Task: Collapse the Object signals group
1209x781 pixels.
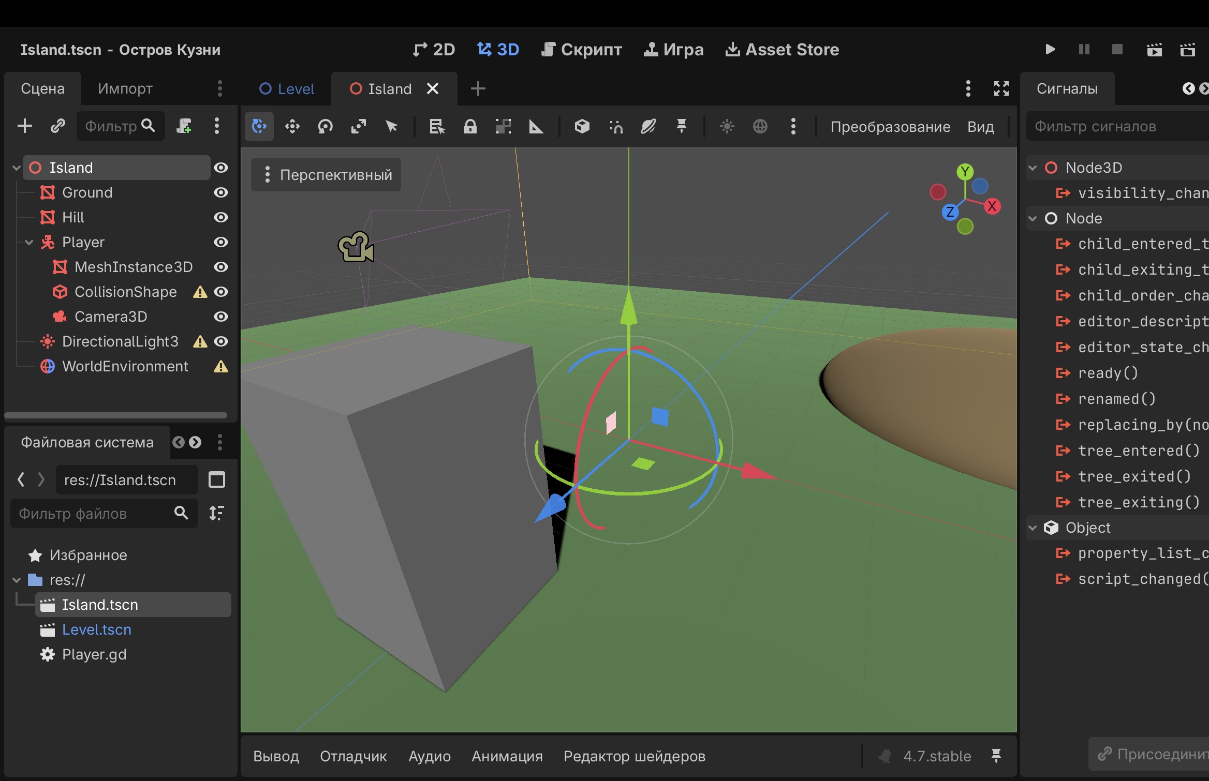Action: [1033, 528]
